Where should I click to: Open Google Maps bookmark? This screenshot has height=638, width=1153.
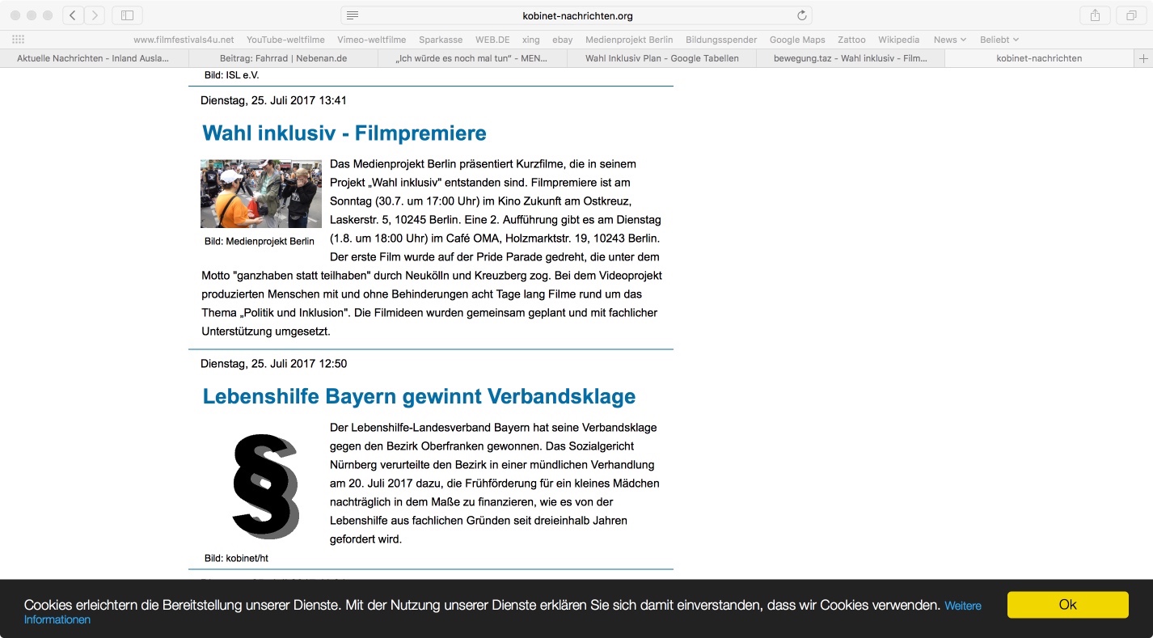pyautogui.click(x=797, y=40)
